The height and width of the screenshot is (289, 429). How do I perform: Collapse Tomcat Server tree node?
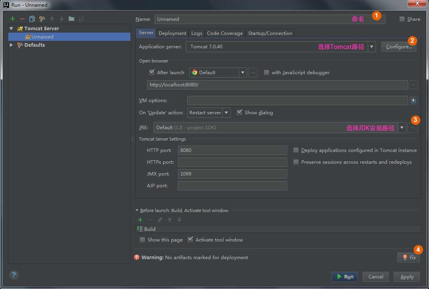pos(11,28)
